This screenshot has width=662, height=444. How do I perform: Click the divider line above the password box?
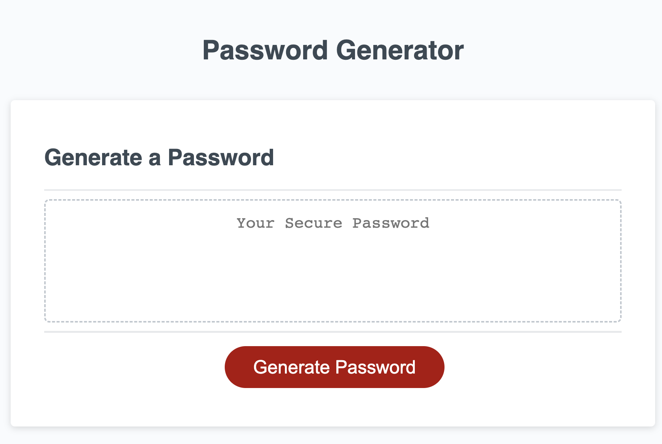coord(333,188)
